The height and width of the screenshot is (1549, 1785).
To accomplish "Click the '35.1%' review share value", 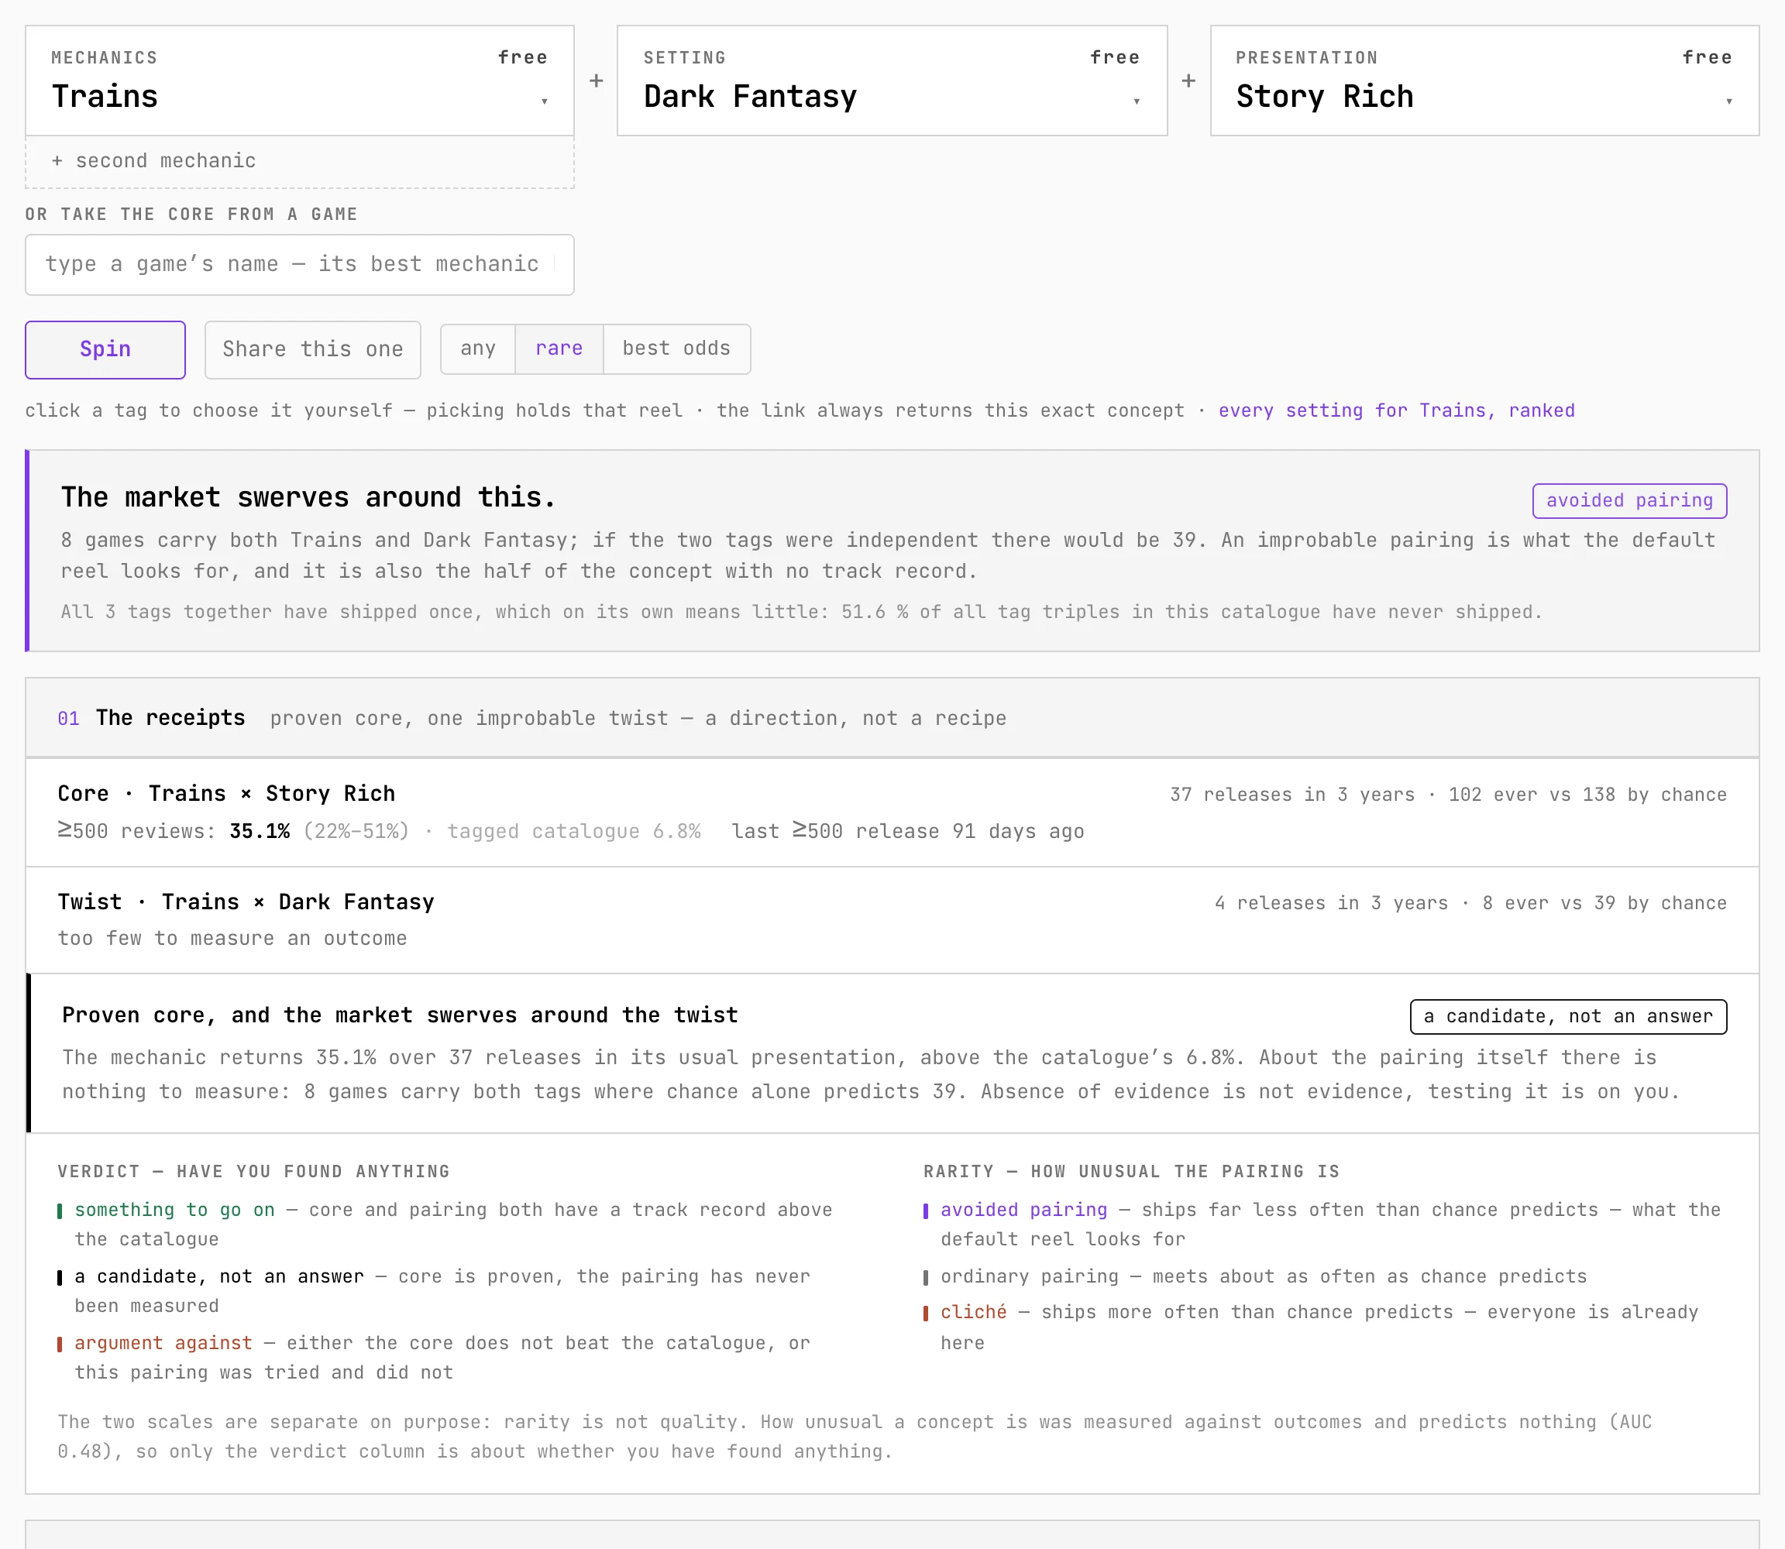I will 260,832.
